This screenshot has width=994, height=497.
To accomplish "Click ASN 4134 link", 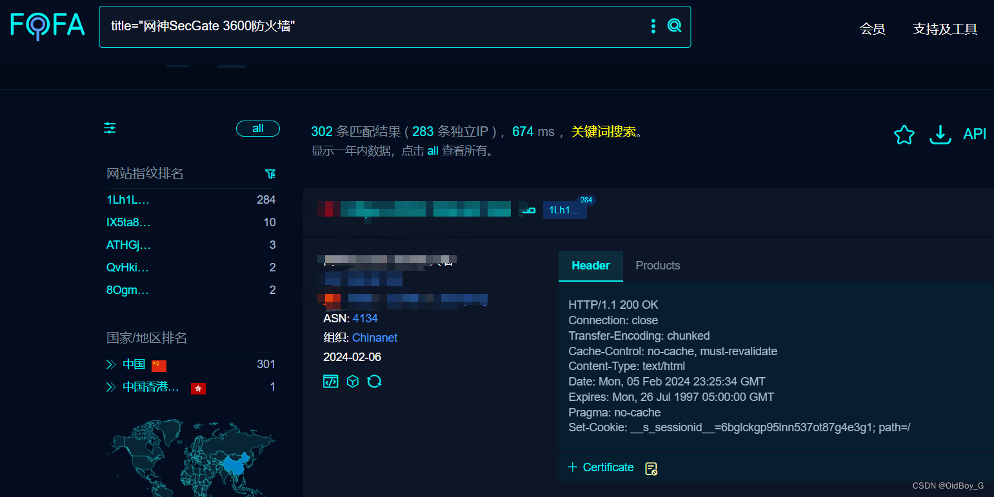I will click(365, 318).
